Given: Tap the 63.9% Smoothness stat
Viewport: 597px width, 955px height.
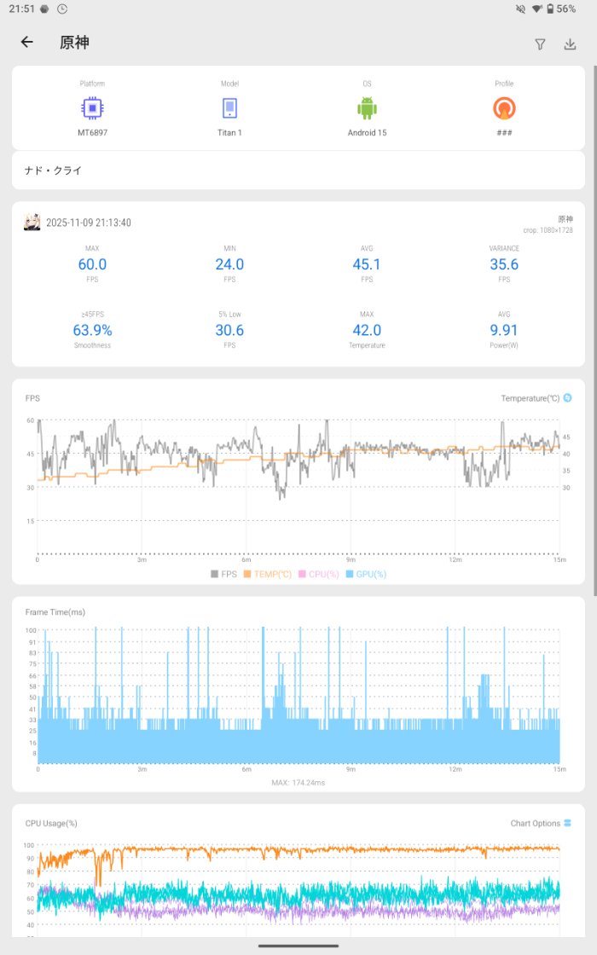Looking at the screenshot, I should tap(92, 330).
